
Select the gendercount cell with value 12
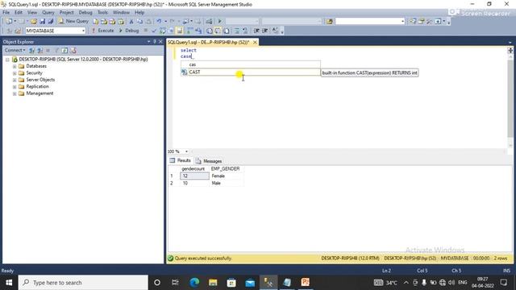click(194, 176)
